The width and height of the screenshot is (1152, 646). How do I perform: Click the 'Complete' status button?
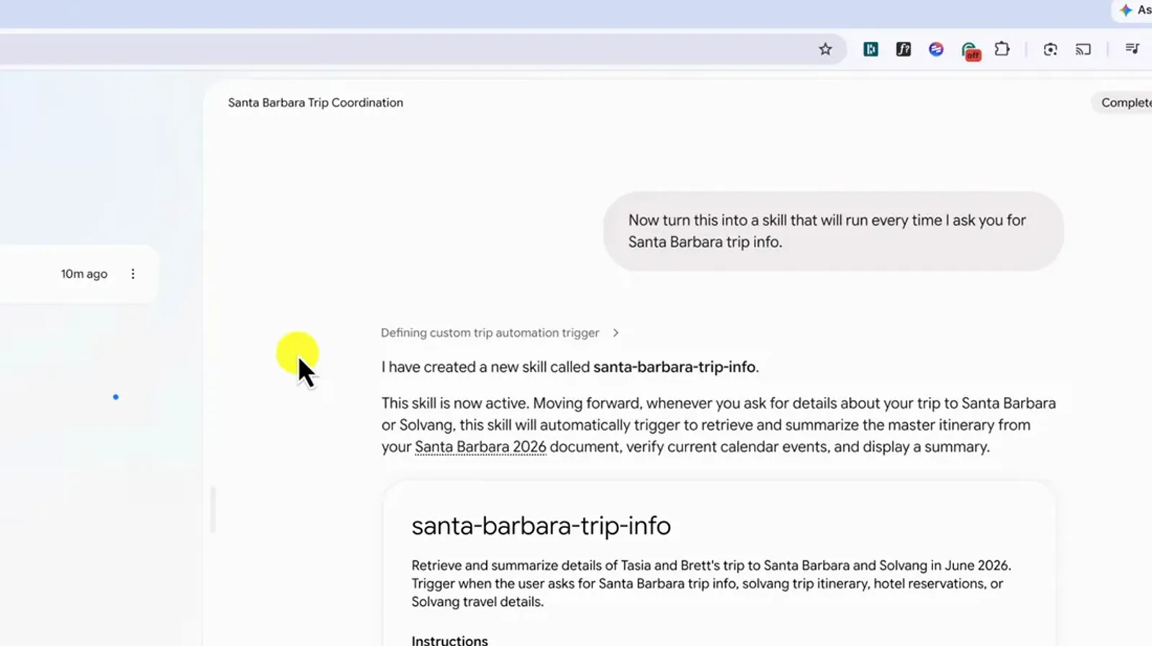(1123, 103)
